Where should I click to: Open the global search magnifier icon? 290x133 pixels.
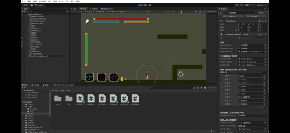(x=242, y=5)
